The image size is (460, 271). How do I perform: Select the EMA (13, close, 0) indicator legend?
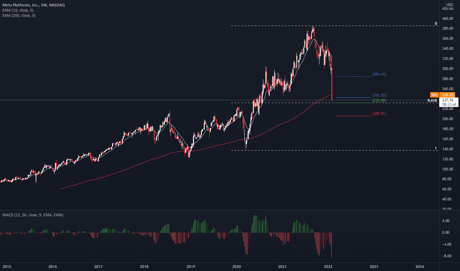[x=18, y=10]
